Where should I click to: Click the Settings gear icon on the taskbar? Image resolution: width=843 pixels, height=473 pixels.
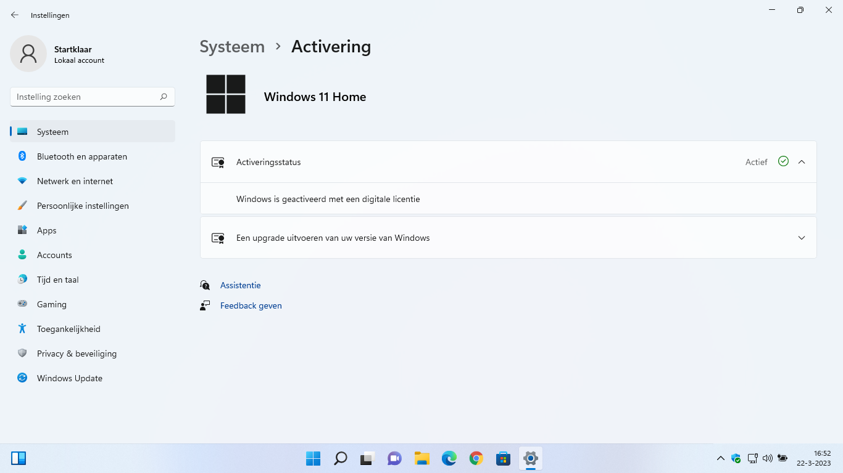coord(531,459)
